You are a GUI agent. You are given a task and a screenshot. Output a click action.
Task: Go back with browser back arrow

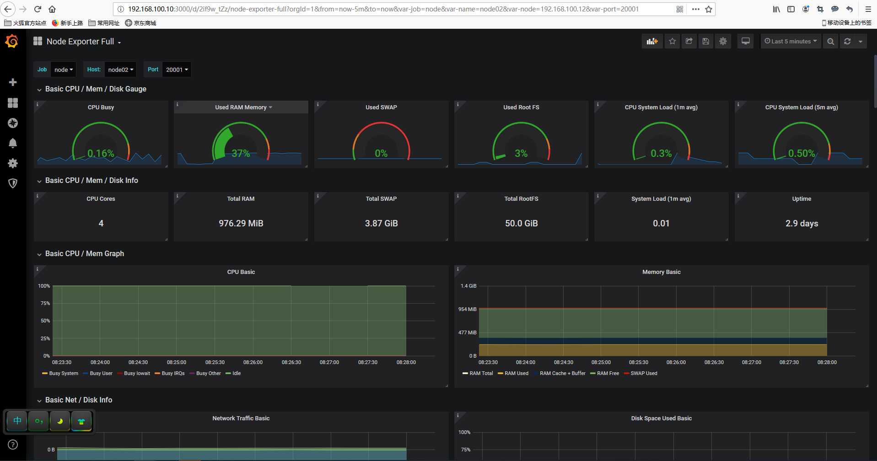[8, 9]
